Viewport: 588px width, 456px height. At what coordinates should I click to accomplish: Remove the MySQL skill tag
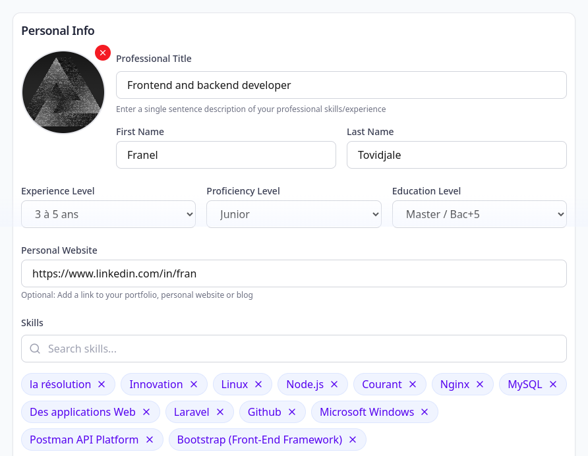point(553,384)
